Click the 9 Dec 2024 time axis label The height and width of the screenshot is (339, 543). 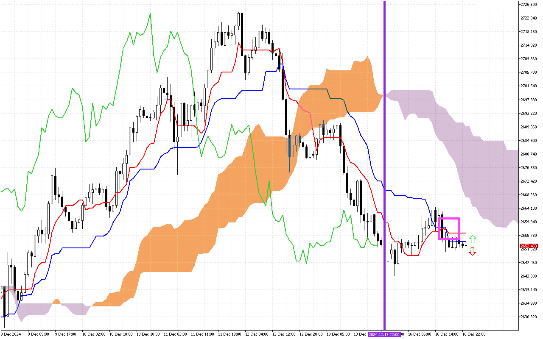(x=11, y=334)
